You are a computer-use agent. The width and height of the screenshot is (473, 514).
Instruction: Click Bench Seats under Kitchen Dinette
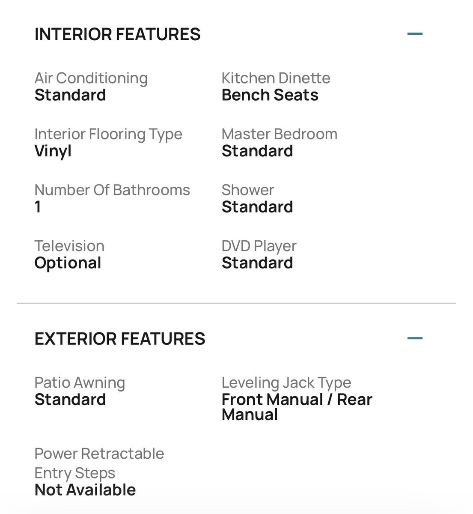pos(270,95)
